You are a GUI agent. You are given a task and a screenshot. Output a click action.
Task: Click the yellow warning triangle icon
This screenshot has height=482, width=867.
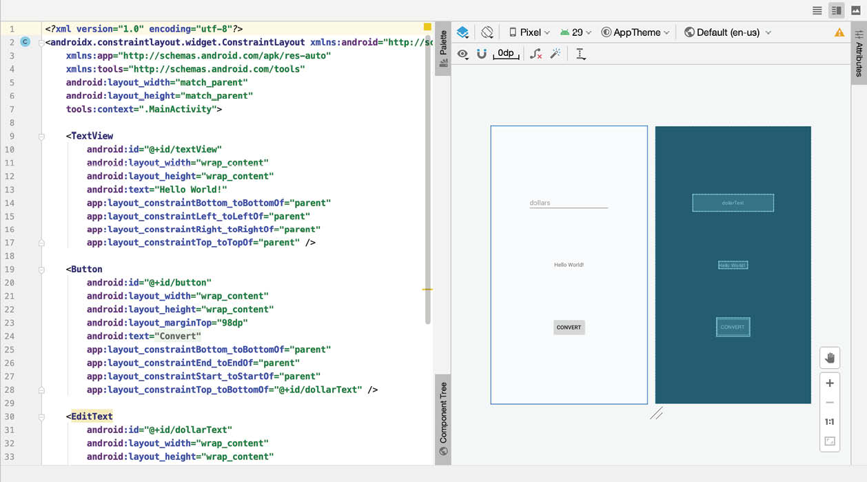click(839, 32)
